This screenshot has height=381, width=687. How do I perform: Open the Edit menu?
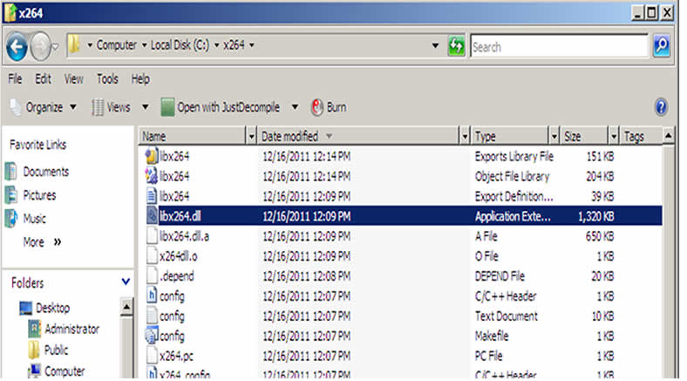[43, 78]
